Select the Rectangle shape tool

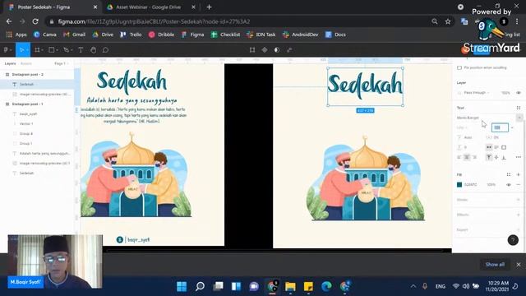[51, 50]
